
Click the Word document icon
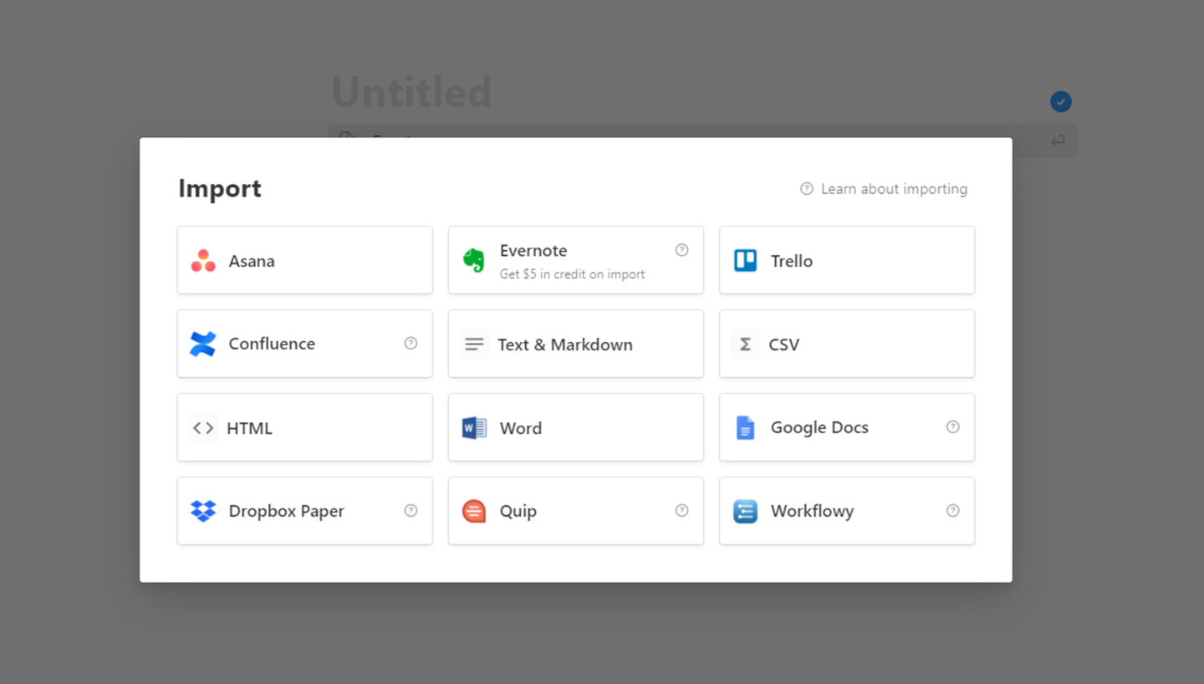(x=474, y=428)
